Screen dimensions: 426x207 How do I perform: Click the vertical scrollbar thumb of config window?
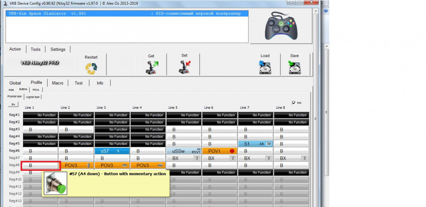pos(315,119)
